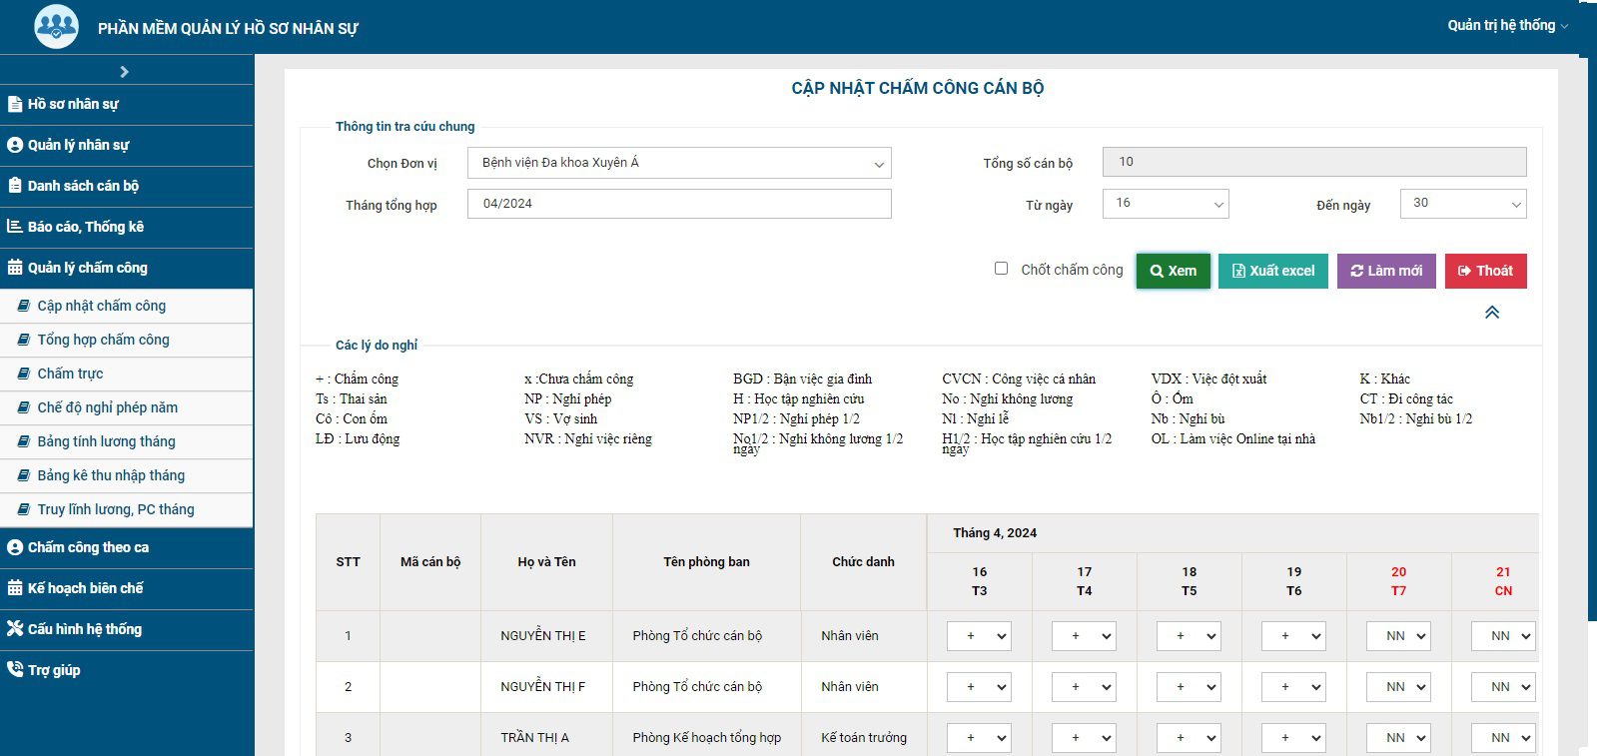Open the Chọn Đơn vị dropdown
Screen dimensions: 1597x756
click(679, 163)
